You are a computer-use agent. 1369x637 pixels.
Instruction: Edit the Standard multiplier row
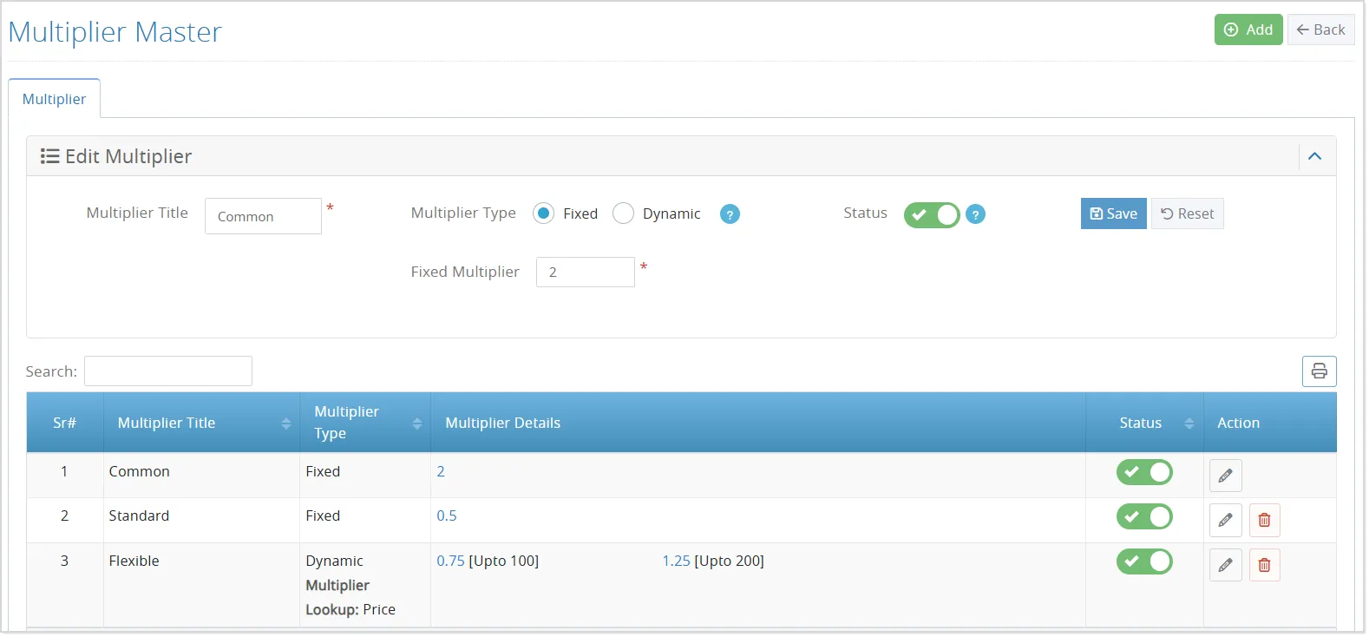[1225, 520]
